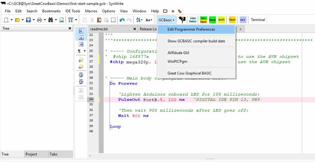Click the horizontal scrollbar left arrow
315x162 pixels.
[x=90, y=156]
